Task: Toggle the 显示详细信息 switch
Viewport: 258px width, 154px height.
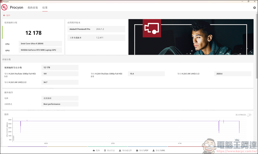Action: pyautogui.click(x=249, y=115)
